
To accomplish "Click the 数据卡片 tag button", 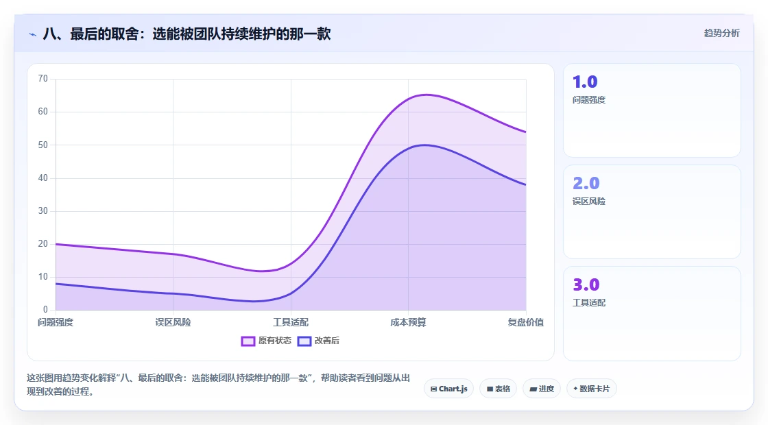I will point(592,389).
